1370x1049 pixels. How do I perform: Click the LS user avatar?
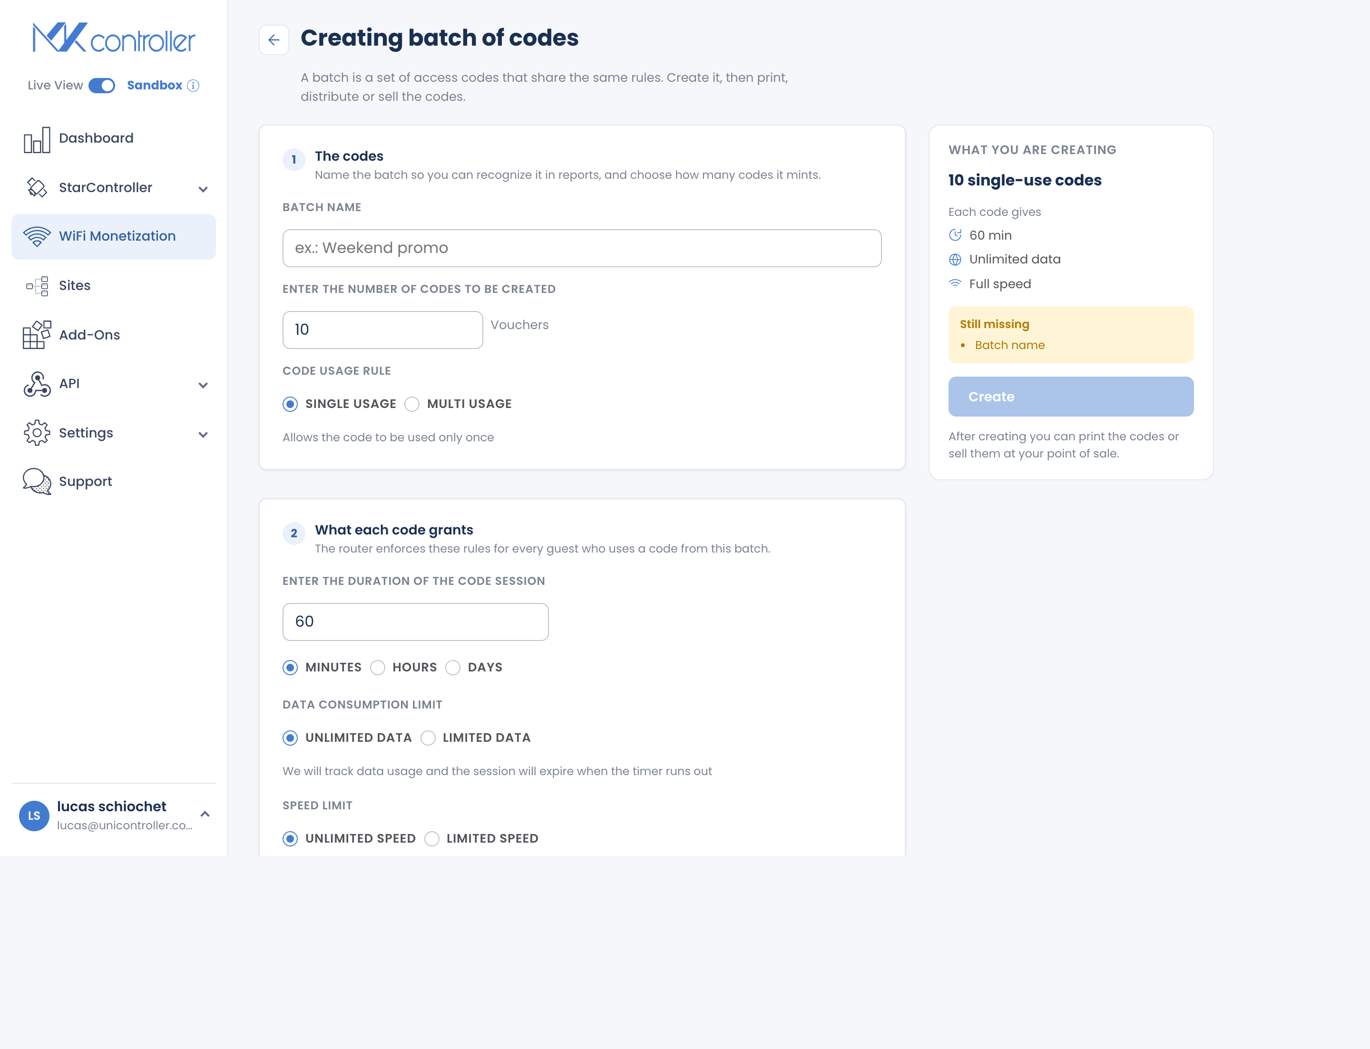(34, 816)
